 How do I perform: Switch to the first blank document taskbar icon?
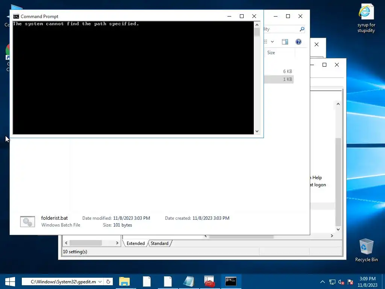pos(147,281)
